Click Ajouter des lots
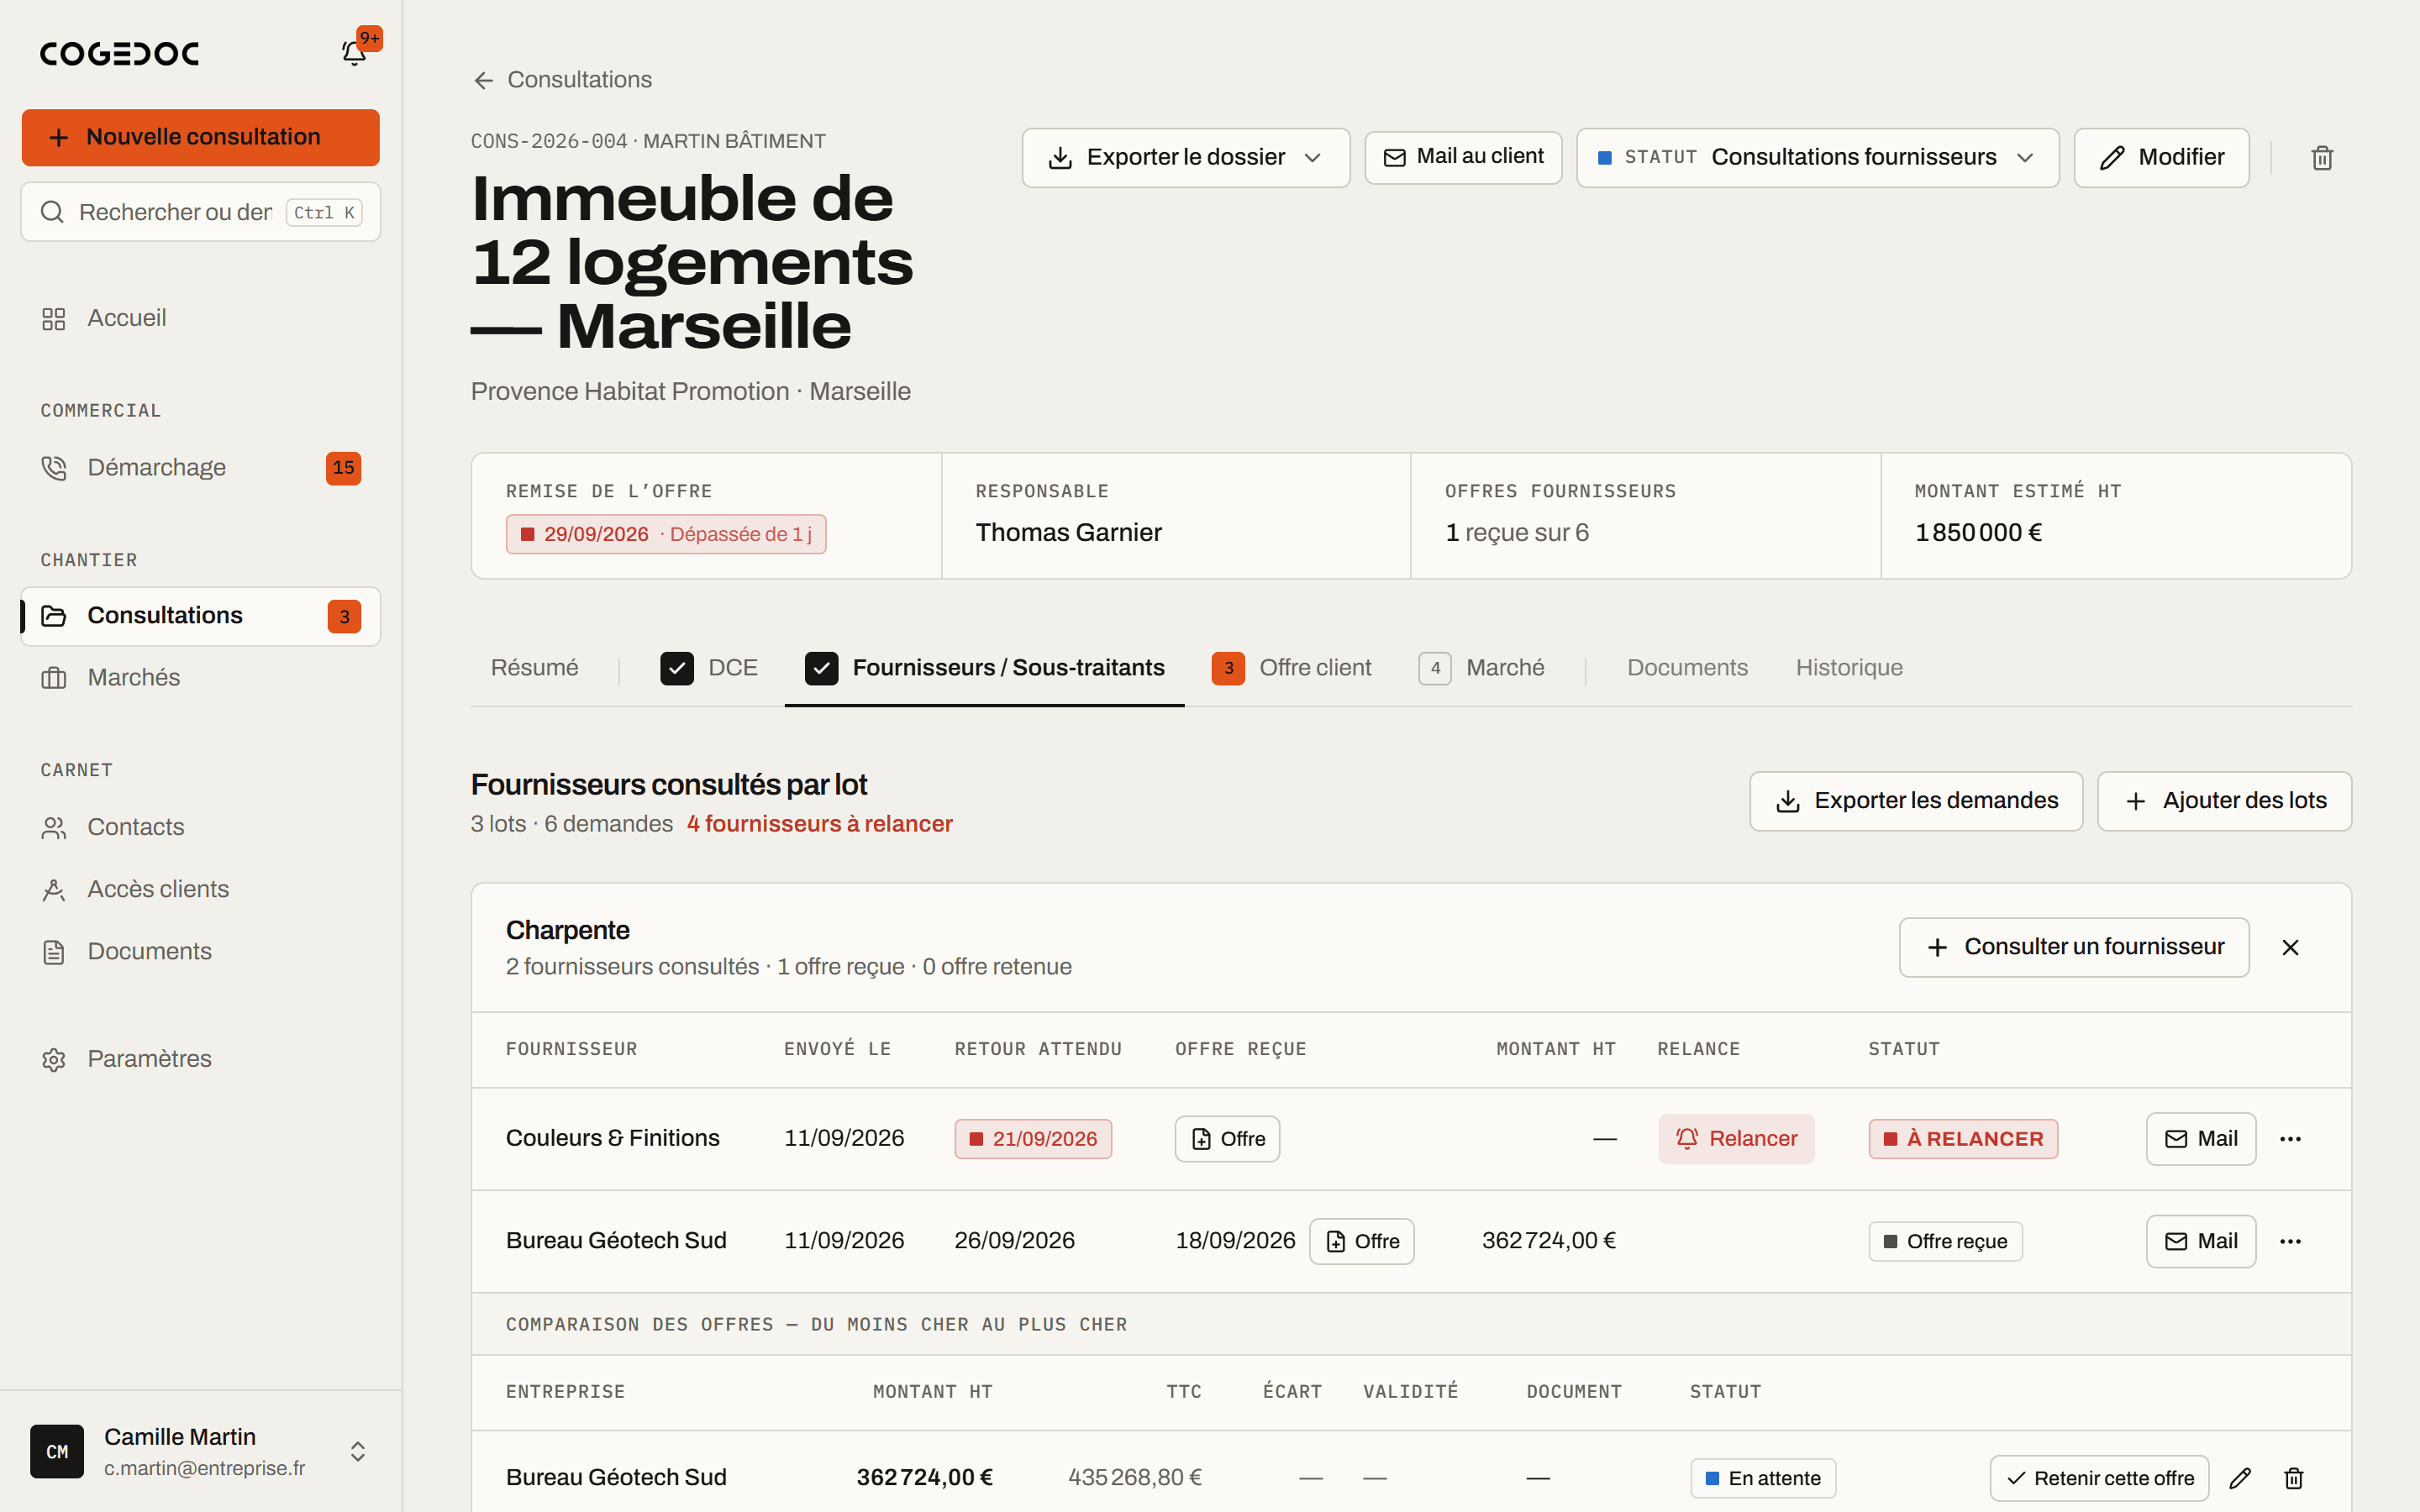Viewport: 2420px width, 1512px height. tap(2224, 801)
